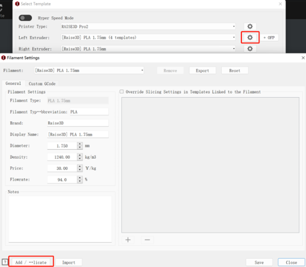Click the plus icon under template list

[x=128, y=239]
